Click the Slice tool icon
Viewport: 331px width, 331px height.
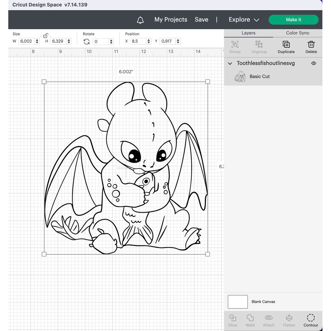coord(233,318)
